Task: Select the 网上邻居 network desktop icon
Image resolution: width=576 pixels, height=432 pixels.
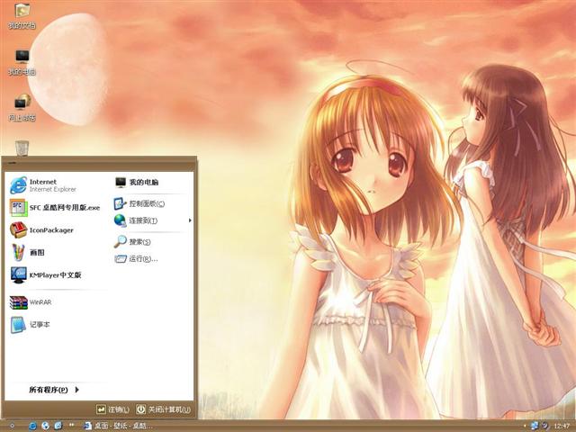Action: [22, 108]
